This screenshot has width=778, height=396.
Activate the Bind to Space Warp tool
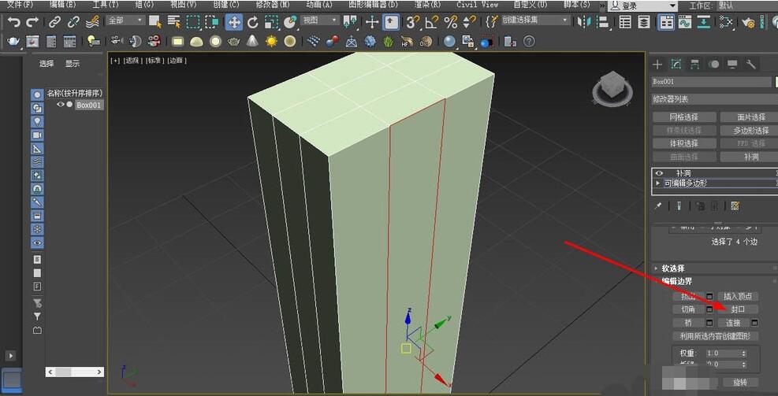(91, 22)
